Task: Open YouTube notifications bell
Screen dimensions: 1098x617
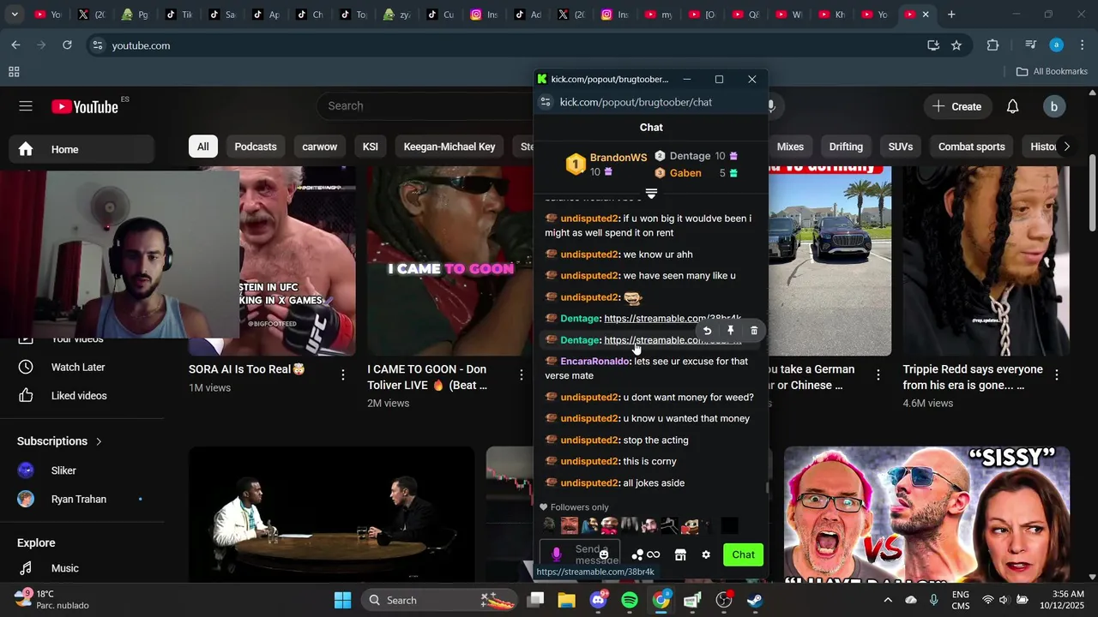Action: (1012, 106)
